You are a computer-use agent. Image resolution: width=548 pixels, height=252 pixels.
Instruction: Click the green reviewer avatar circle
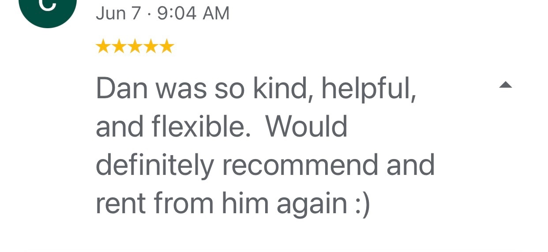pos(48,9)
